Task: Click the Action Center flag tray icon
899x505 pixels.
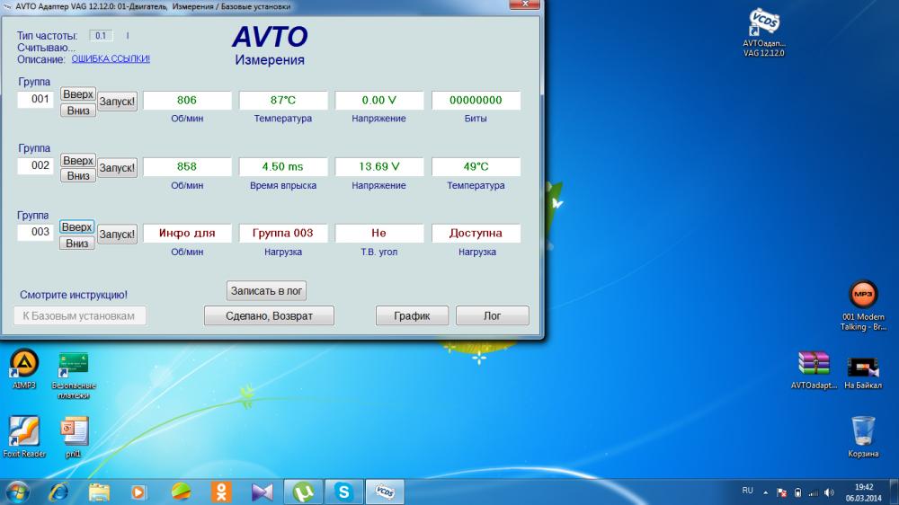Action: 781,492
